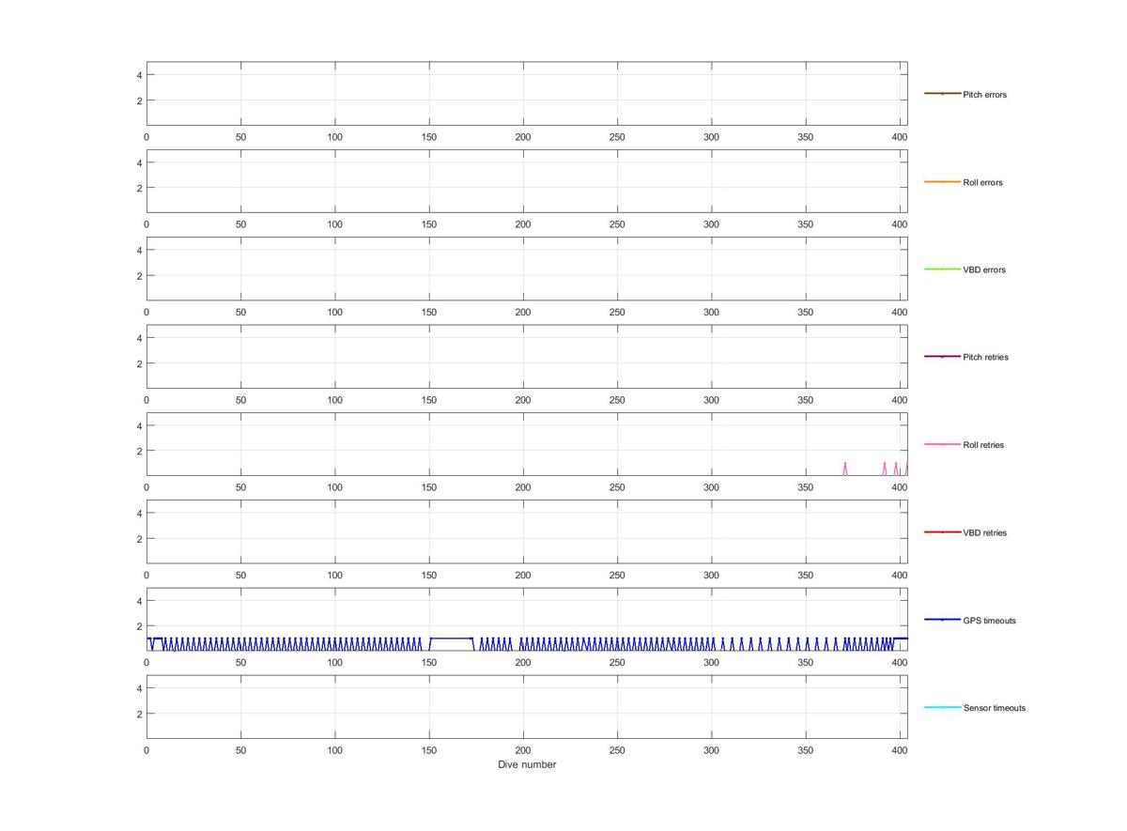Click the 50 tick below the Roll errors plot
This screenshot has width=1127, height=831.
(240, 224)
